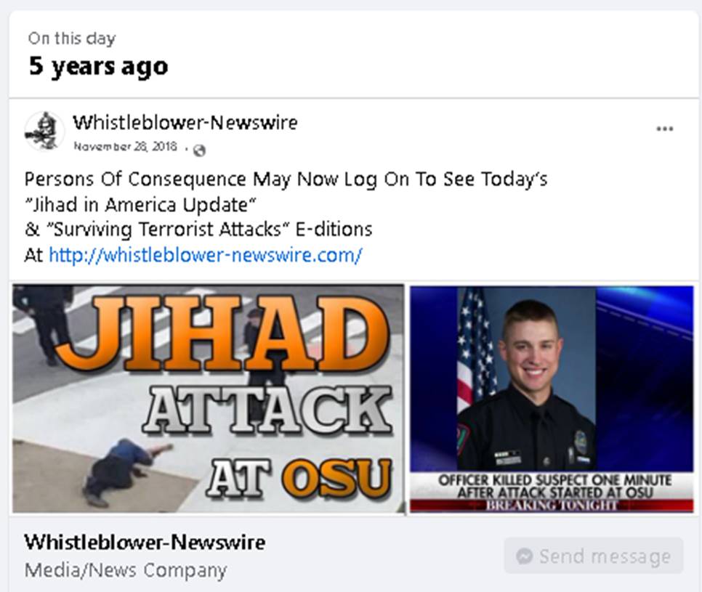
Task: Open the three-dot post options menu
Action: pyautogui.click(x=664, y=129)
